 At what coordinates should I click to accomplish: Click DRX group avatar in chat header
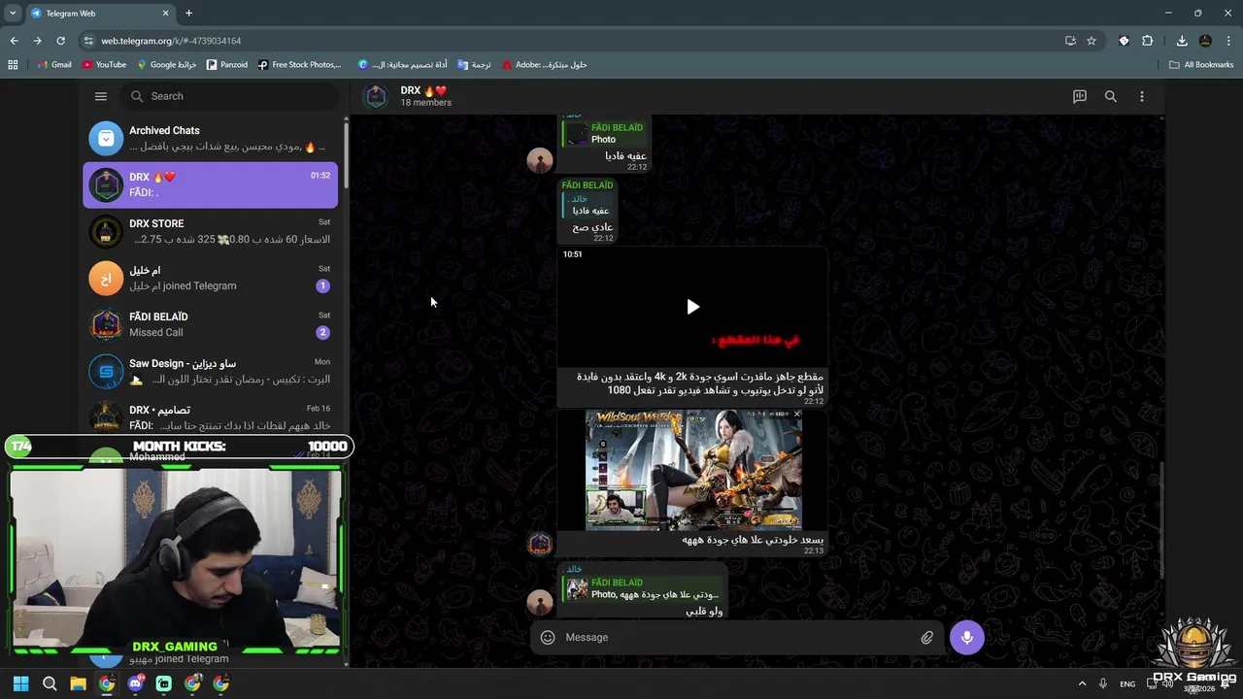(x=376, y=96)
